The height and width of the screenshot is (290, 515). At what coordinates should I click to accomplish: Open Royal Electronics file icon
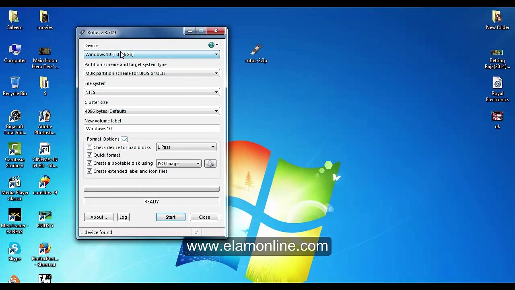tap(497, 89)
